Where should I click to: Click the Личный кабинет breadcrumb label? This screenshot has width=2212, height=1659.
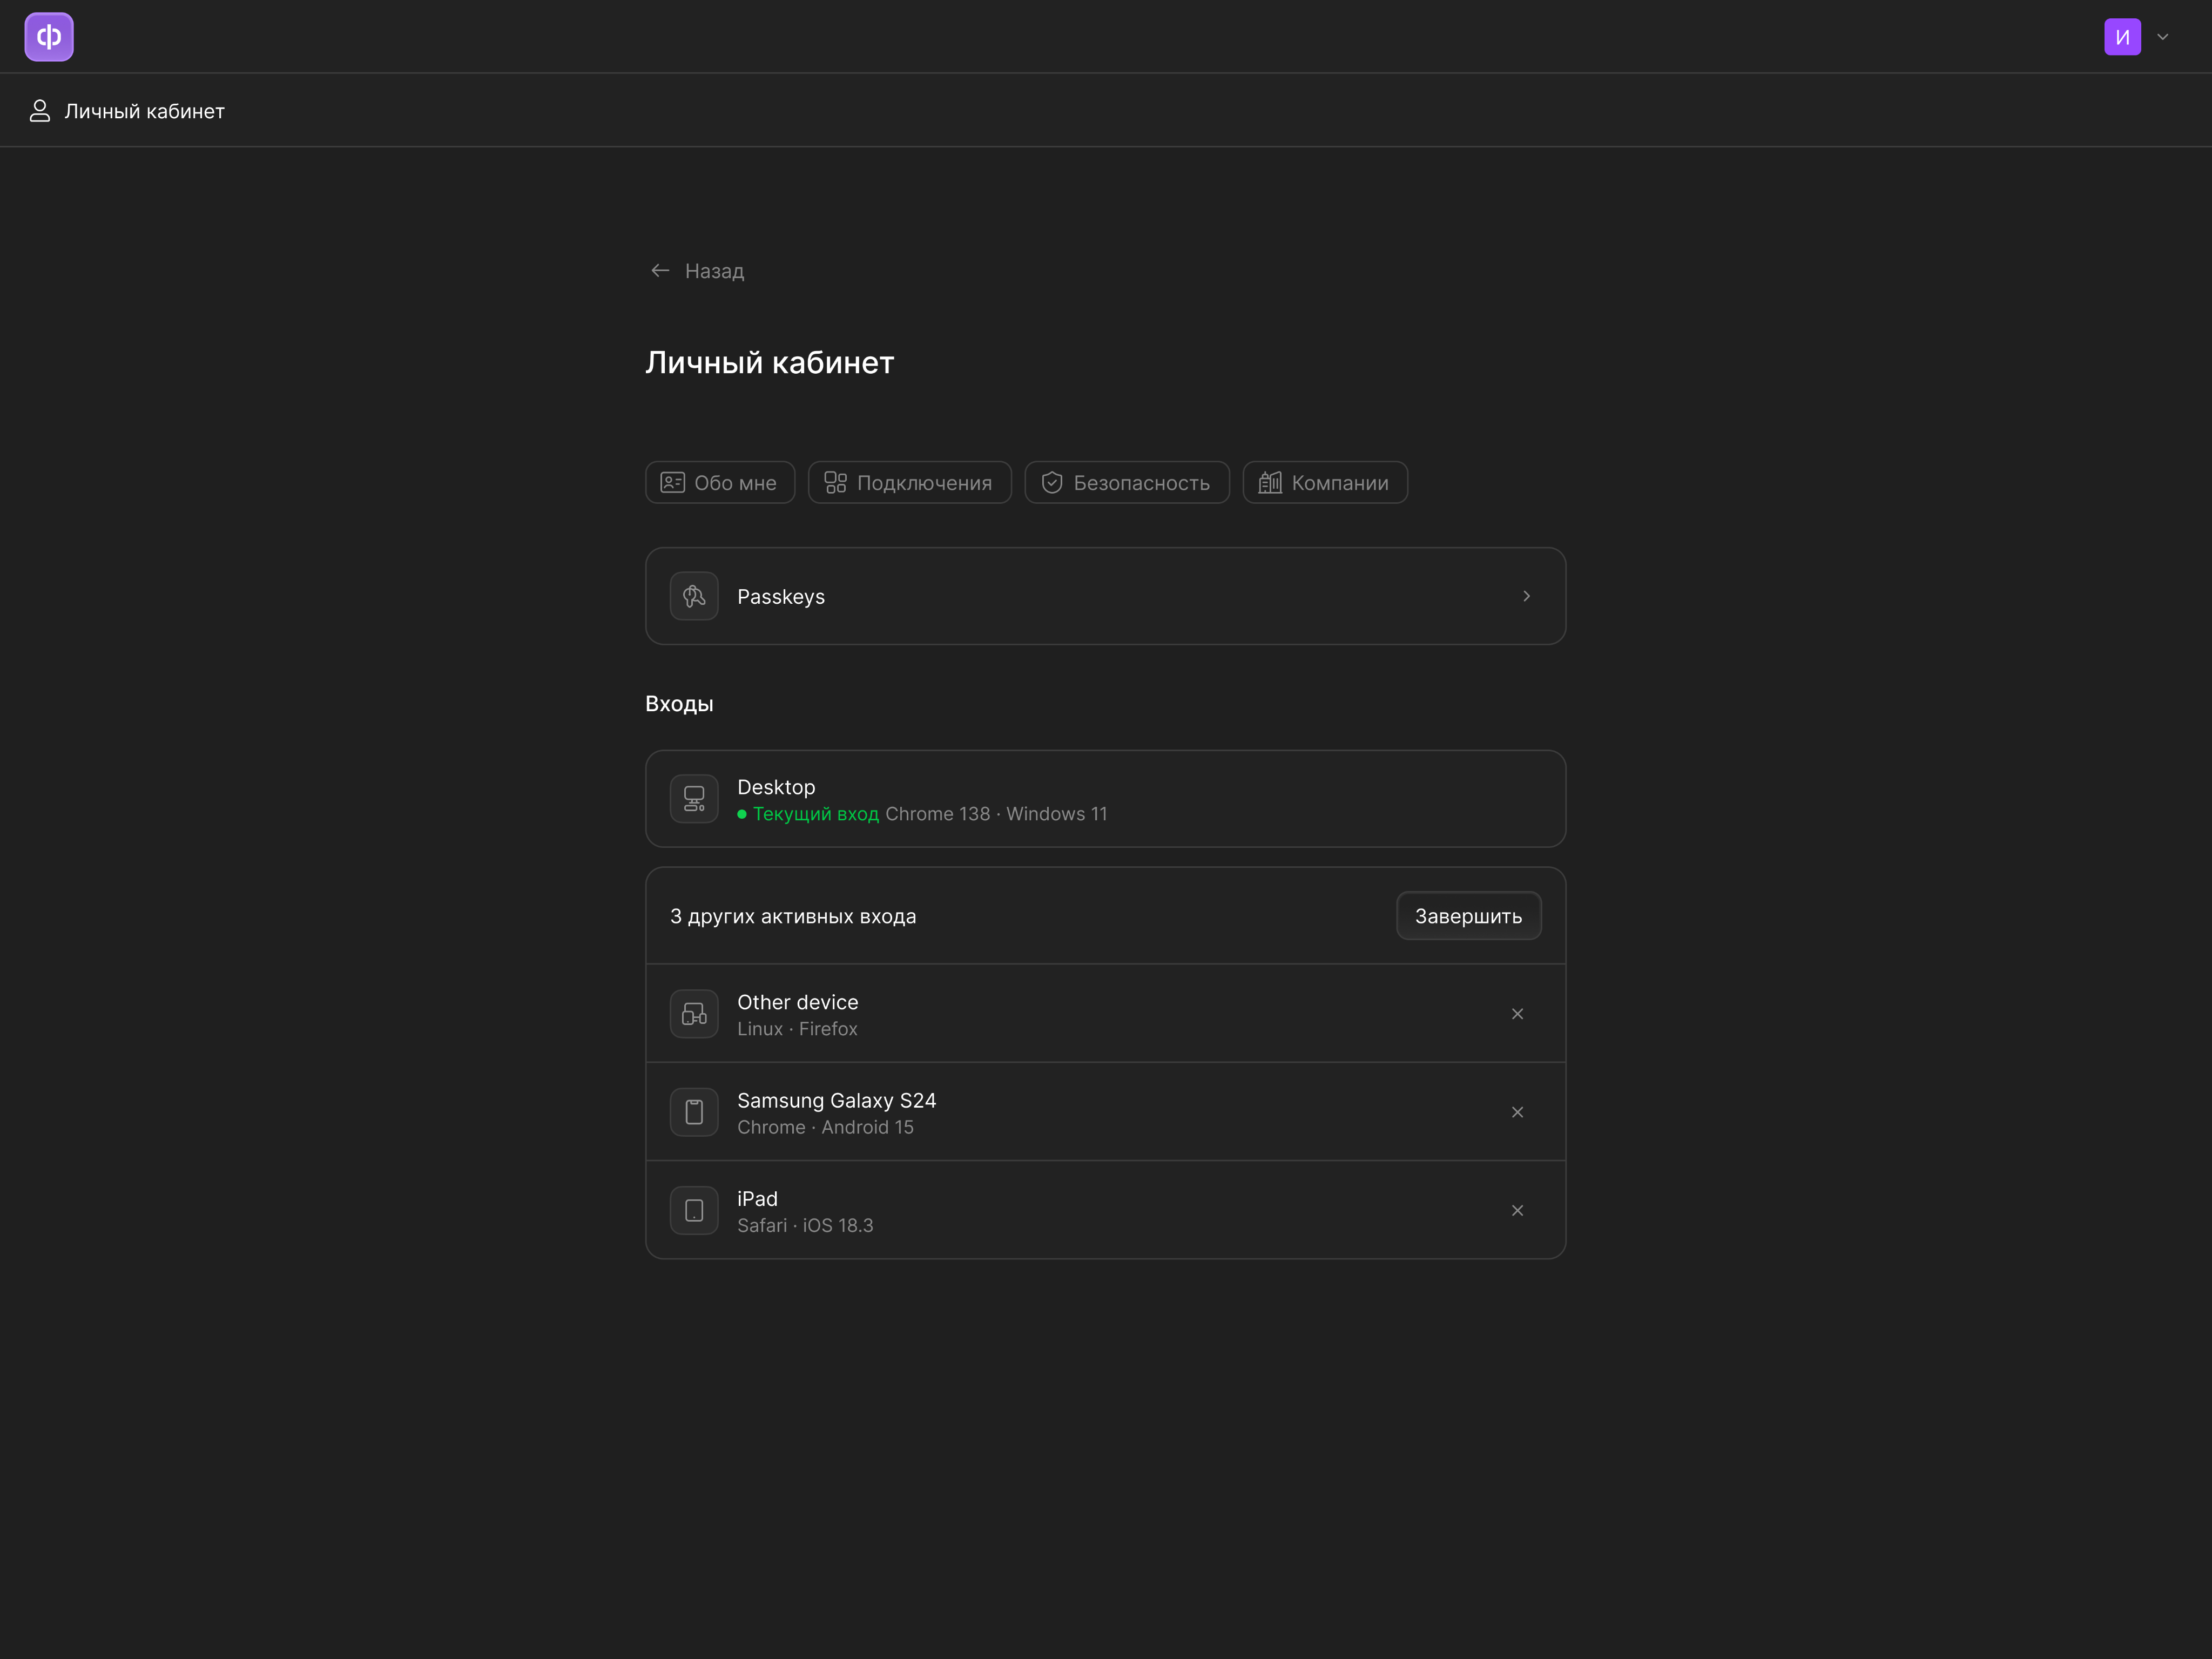coord(144,111)
